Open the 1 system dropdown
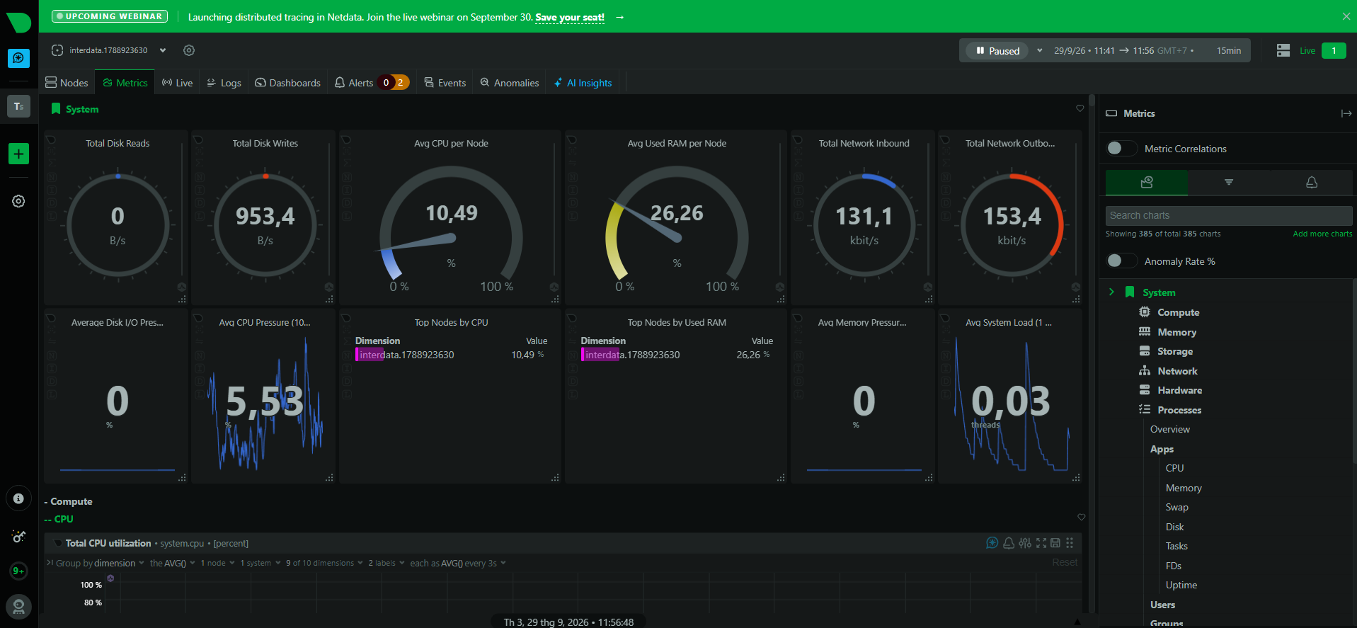Image resolution: width=1357 pixels, height=628 pixels. pyautogui.click(x=260, y=563)
